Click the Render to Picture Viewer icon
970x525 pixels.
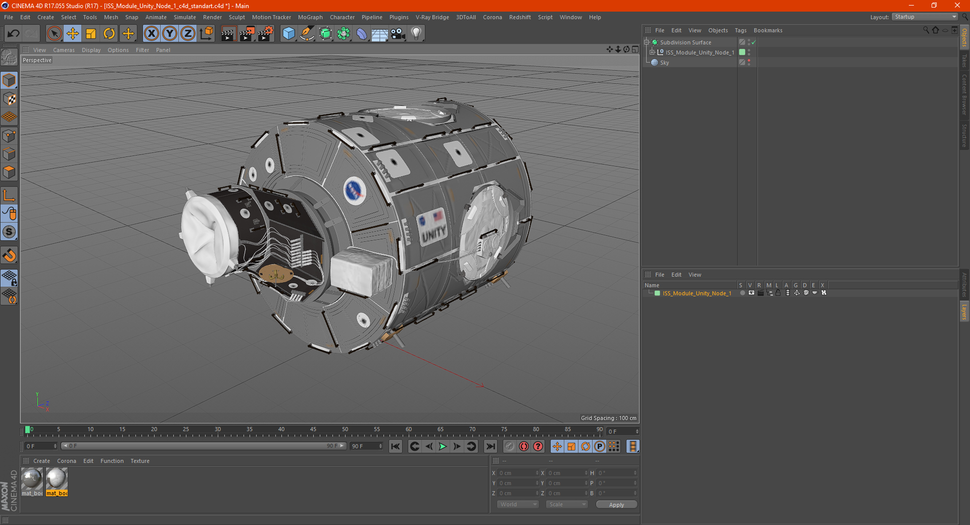pos(247,34)
